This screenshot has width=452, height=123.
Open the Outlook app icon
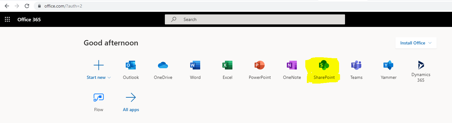(131, 65)
